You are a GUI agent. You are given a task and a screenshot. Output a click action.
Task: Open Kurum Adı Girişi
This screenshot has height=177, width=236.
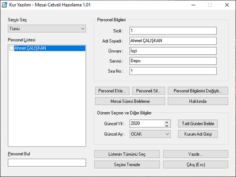tap(198, 134)
